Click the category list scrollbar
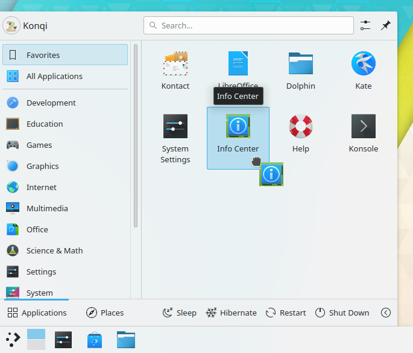The height and width of the screenshot is (353, 413). (x=136, y=136)
